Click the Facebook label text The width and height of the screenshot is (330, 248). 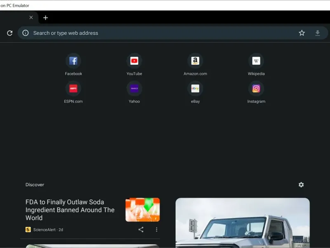73,74
